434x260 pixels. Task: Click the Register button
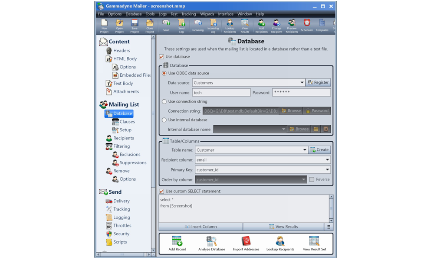click(x=319, y=82)
